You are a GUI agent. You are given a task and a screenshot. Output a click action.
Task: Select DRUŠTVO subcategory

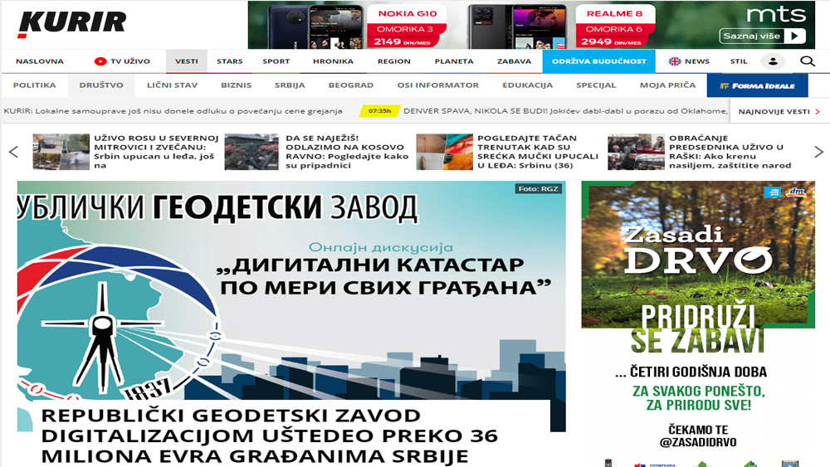coord(101,85)
